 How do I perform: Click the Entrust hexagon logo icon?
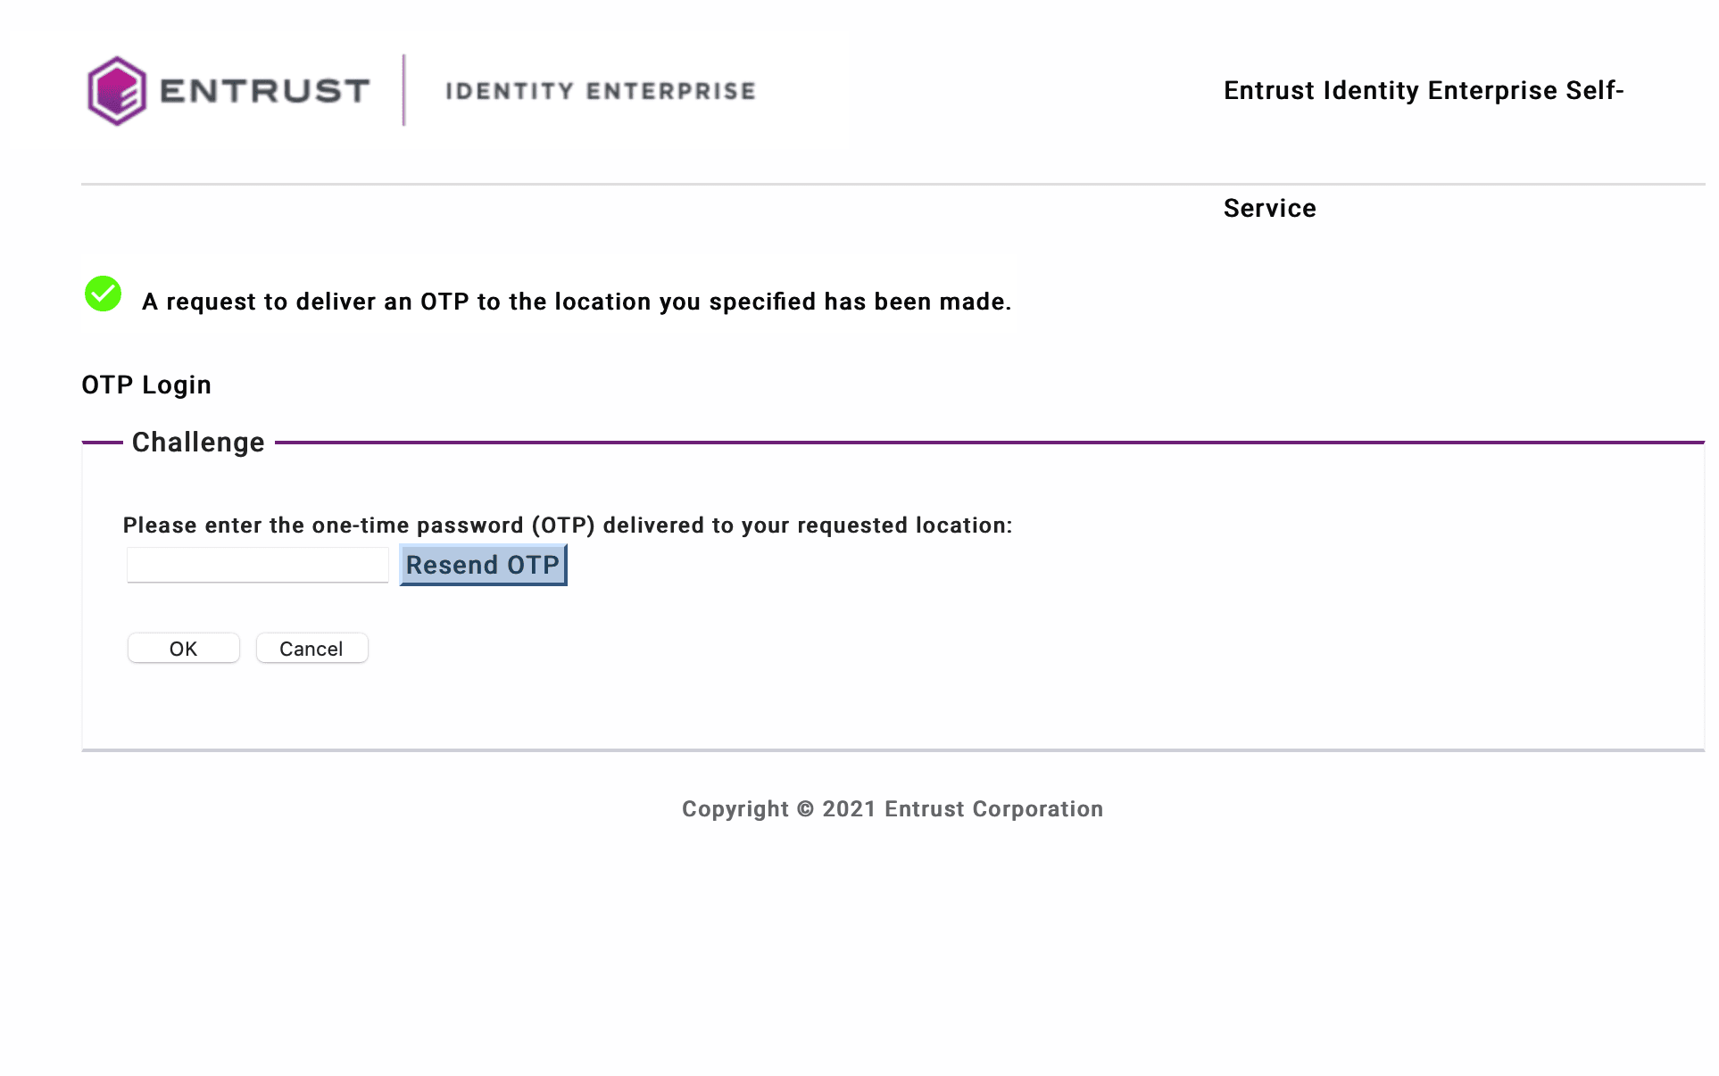117,91
